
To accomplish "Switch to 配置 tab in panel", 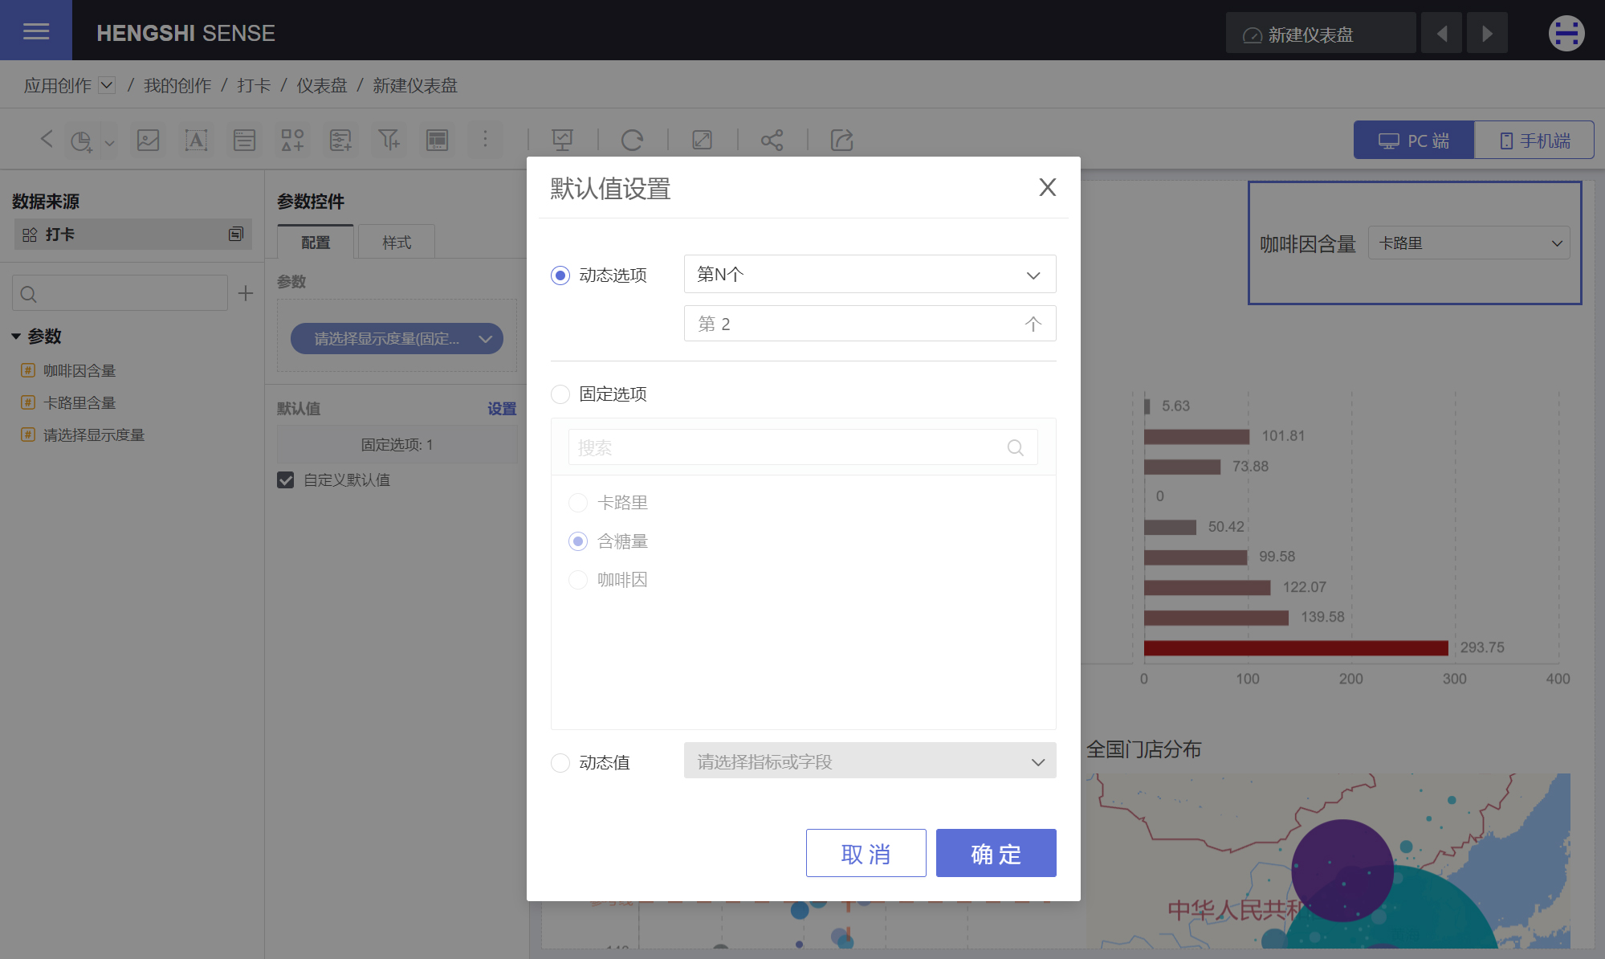I will pos(316,242).
